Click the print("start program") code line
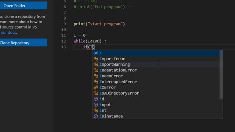This screenshot has height=132, width=235. tap(99, 24)
